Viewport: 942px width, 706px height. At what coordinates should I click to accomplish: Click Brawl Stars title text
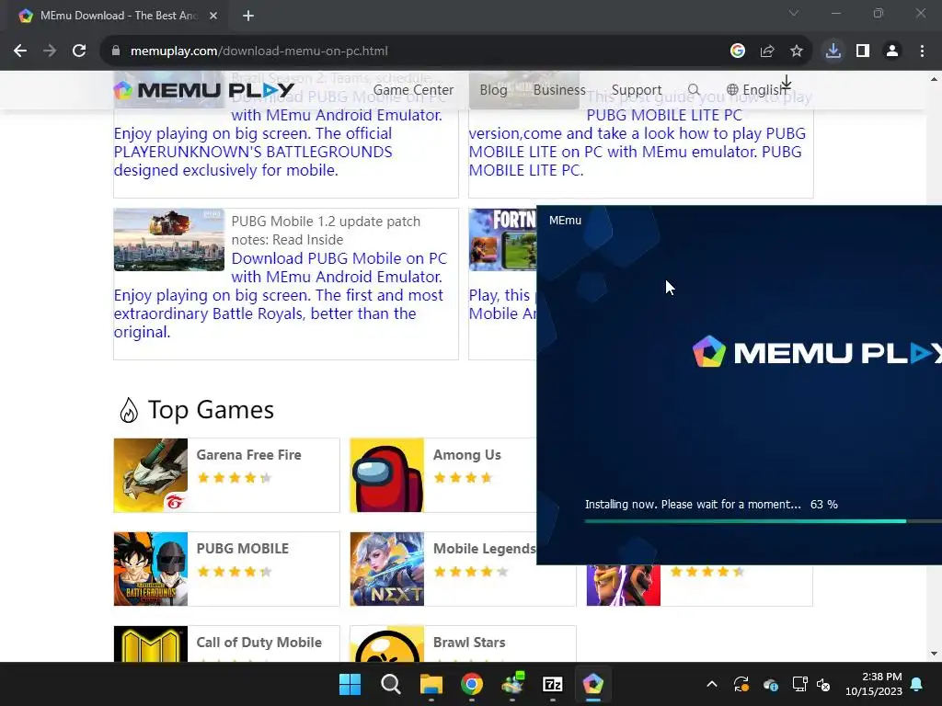[x=469, y=643]
